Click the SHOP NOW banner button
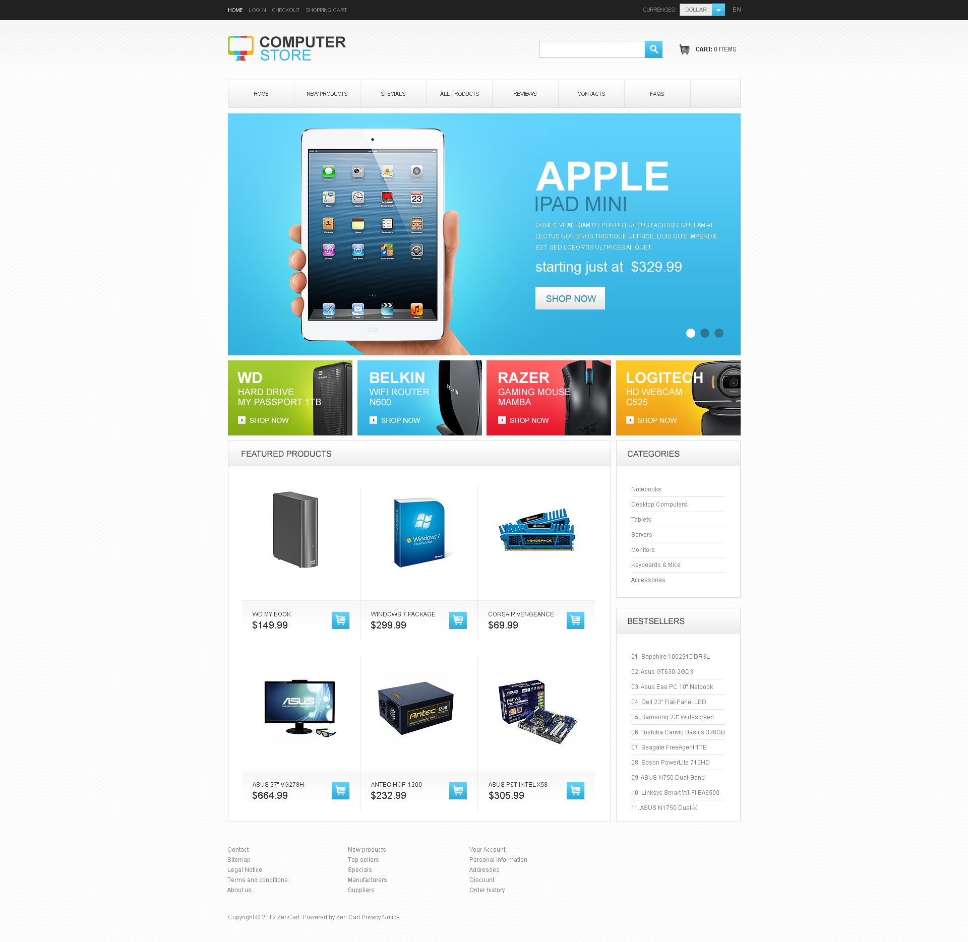The width and height of the screenshot is (968, 942). pyautogui.click(x=570, y=298)
